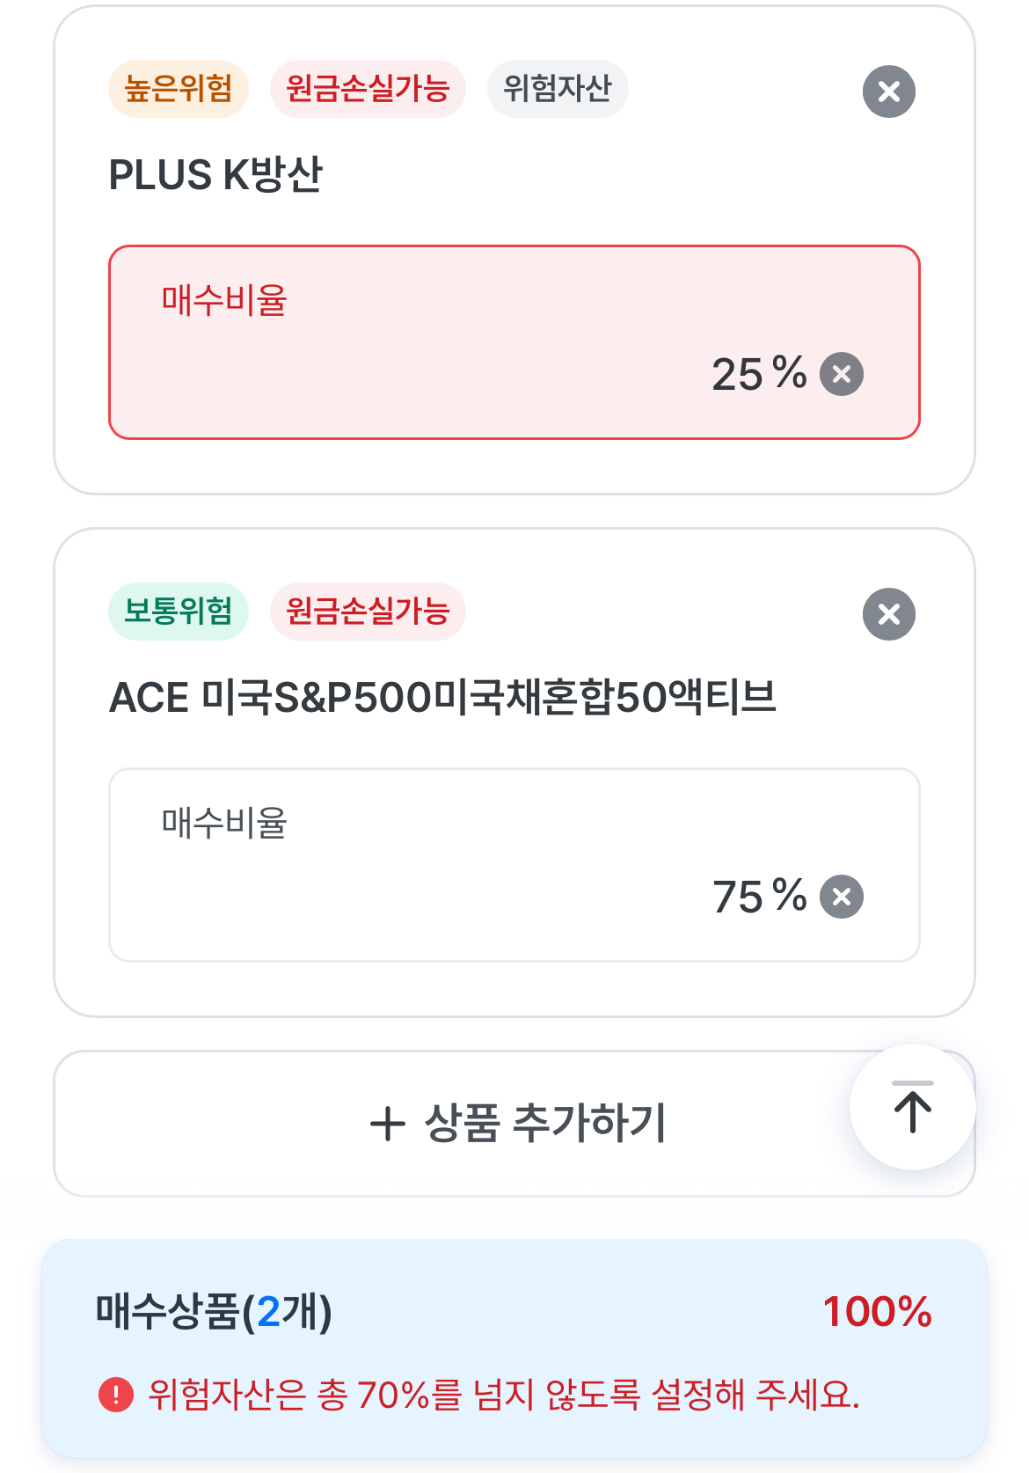Tap the 높은위험 risk tag
This screenshot has height=1473, width=1029.
(x=179, y=89)
